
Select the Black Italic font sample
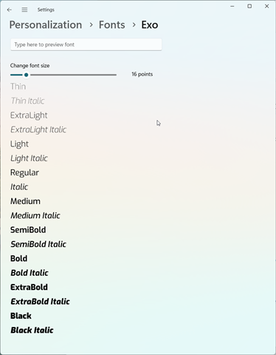[x=32, y=330]
